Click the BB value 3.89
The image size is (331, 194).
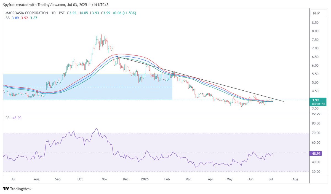15,18
